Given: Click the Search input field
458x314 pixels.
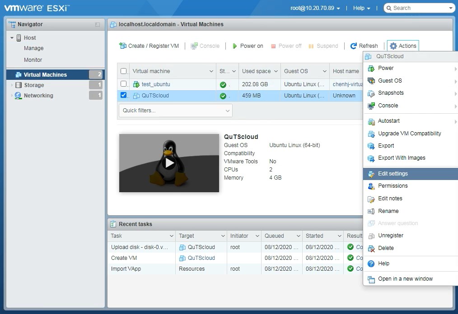Looking at the screenshot, I should pos(419,8).
